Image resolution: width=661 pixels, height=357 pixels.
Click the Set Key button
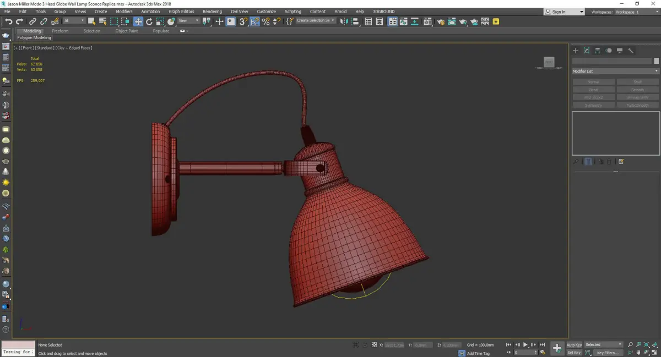[x=574, y=353]
